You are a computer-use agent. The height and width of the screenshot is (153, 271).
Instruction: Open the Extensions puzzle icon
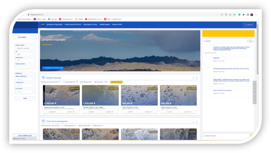coord(244,15)
